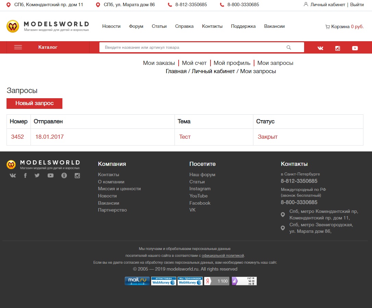Open YouTube icon in red navigation bar
The width and height of the screenshot is (372, 308).
355,48
